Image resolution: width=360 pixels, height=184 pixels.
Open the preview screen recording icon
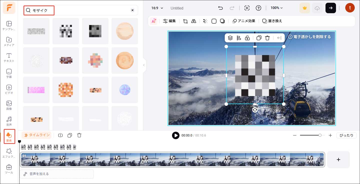click(247, 8)
